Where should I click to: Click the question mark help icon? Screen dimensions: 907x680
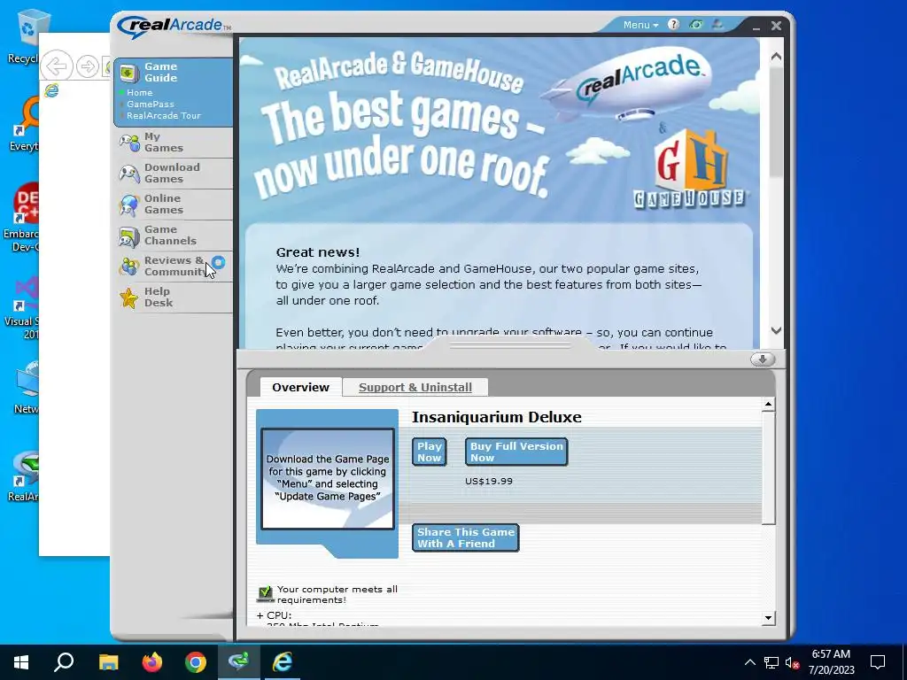coord(673,24)
